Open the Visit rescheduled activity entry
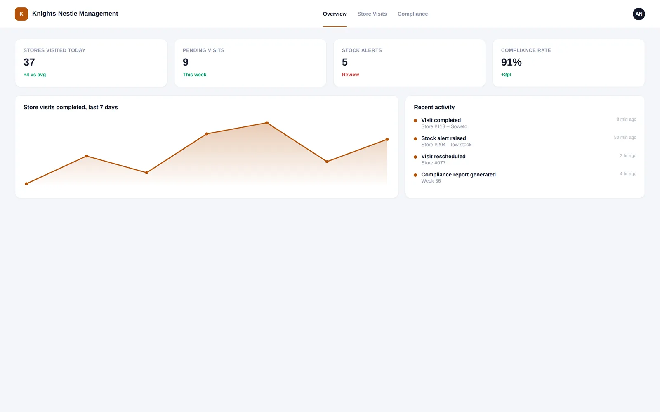 pyautogui.click(x=525, y=159)
